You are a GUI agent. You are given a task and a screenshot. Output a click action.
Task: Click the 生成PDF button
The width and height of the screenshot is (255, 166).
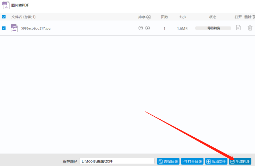click(x=240, y=161)
